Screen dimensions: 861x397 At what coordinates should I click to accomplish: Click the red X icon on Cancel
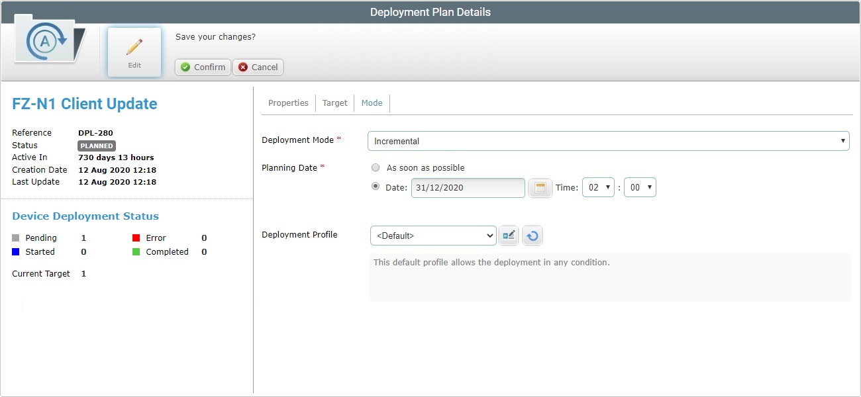pos(242,67)
